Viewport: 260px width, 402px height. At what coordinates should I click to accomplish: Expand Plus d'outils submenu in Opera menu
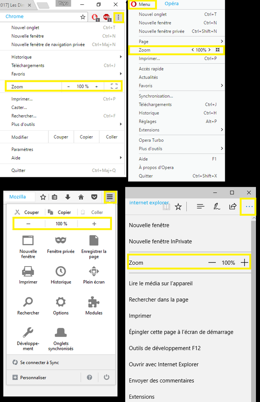click(222, 148)
